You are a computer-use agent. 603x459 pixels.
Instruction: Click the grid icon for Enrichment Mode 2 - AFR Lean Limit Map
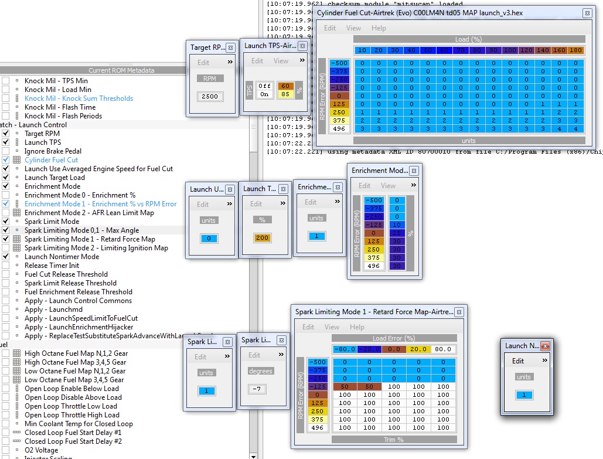click(x=16, y=212)
